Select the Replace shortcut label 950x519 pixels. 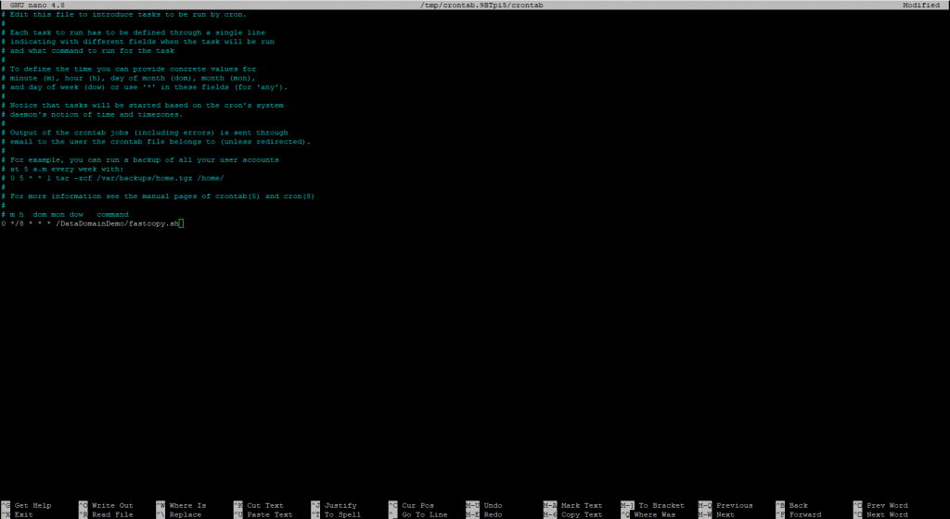click(x=185, y=514)
